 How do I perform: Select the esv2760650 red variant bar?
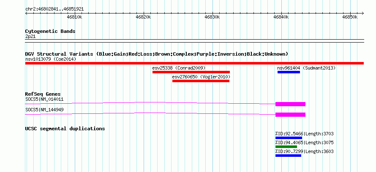pyautogui.click(x=201, y=81)
